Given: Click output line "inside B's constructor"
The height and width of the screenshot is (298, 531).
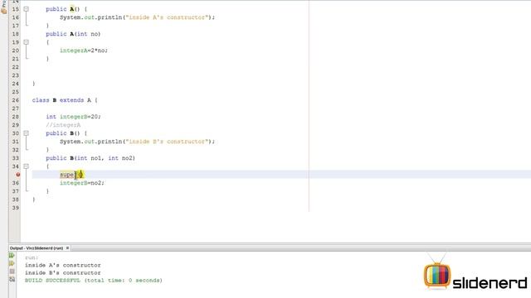Looking at the screenshot, I should (x=63, y=272).
